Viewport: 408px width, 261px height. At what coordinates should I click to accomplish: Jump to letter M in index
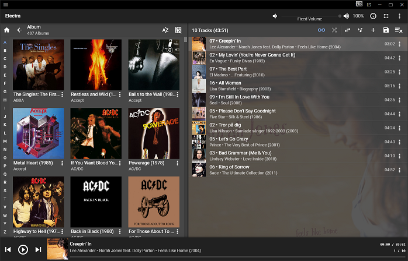(5, 142)
